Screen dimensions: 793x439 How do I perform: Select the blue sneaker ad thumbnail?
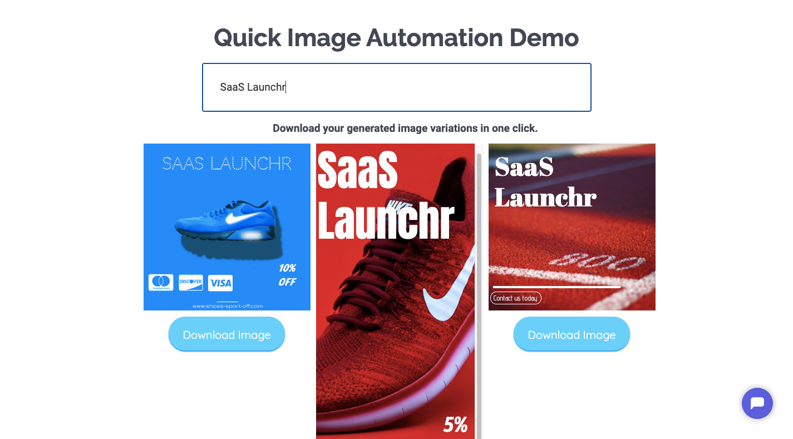click(x=227, y=227)
